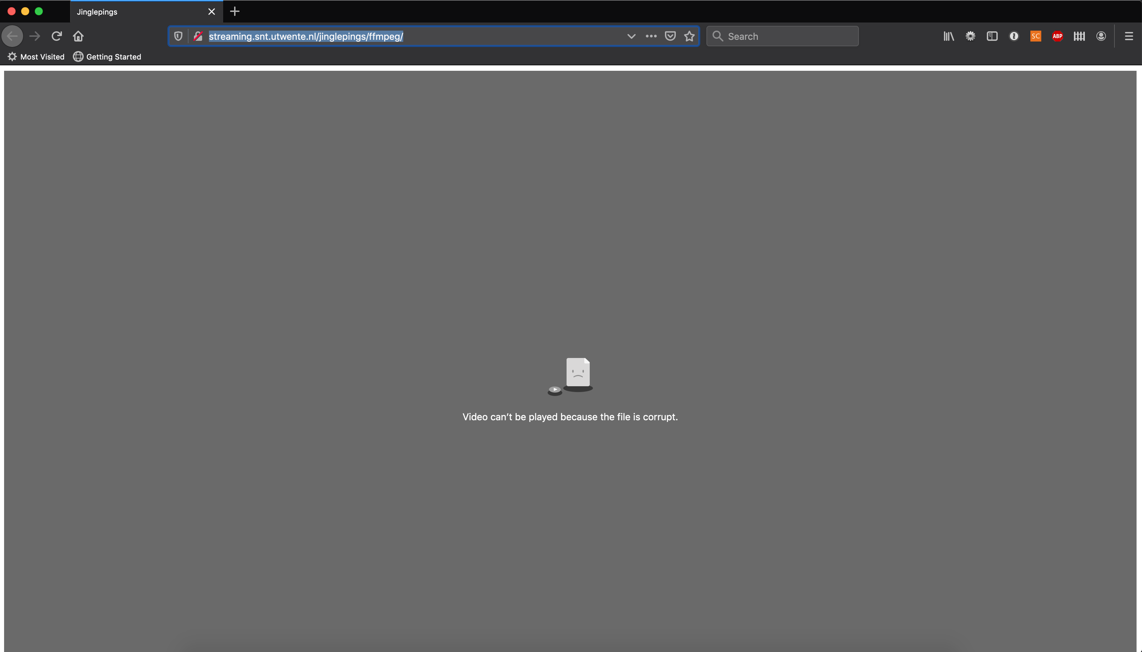Open the hamburger application menu
Screen dimensions: 1142x652
[x=1129, y=36]
